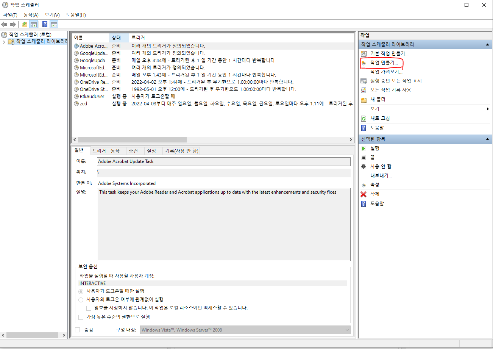
Task: Click the red 삭제 X icon
Action: (364, 194)
